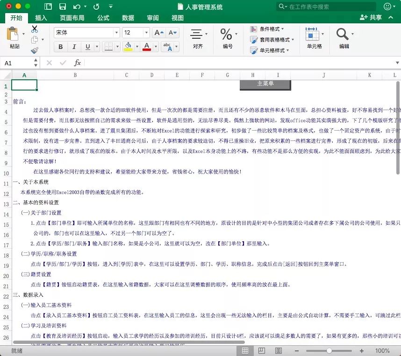This screenshot has width=401, height=356.
Task: Switch to the 插入 ribbon tab
Action: click(40, 17)
